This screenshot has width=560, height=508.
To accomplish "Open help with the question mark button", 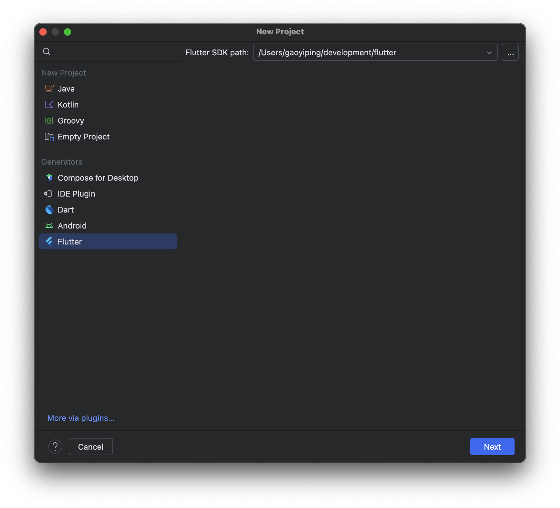I will tap(55, 447).
